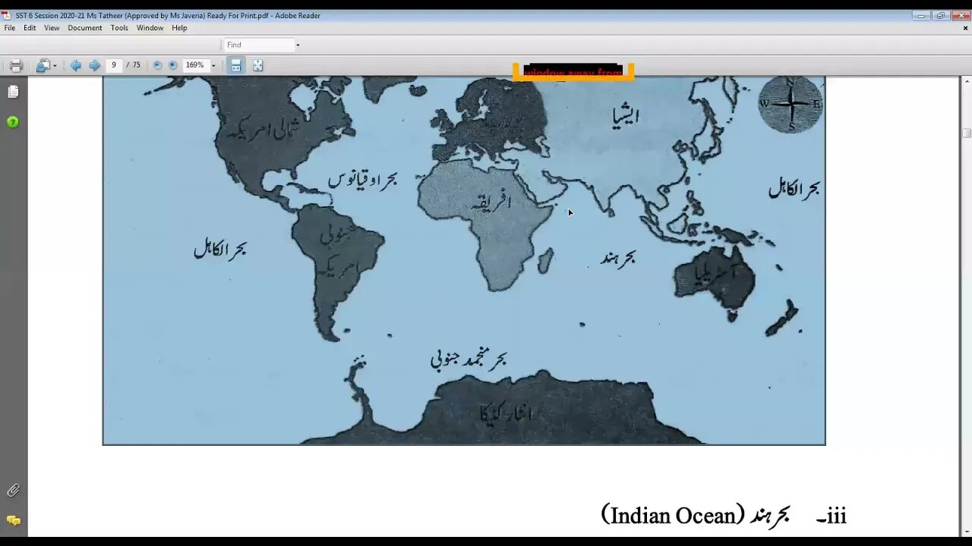Screen dimensions: 972x546
Task: Click the (Indian Ocean) heading text
Action: coord(672,516)
